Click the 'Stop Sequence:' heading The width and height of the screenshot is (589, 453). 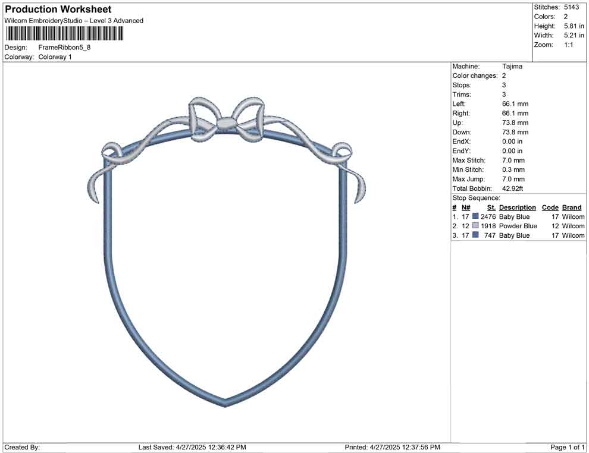(477, 198)
